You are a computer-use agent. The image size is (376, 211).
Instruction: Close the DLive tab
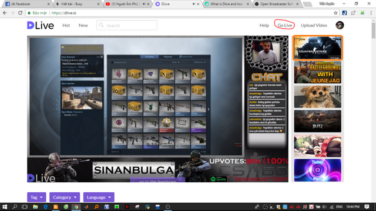tap(198, 4)
